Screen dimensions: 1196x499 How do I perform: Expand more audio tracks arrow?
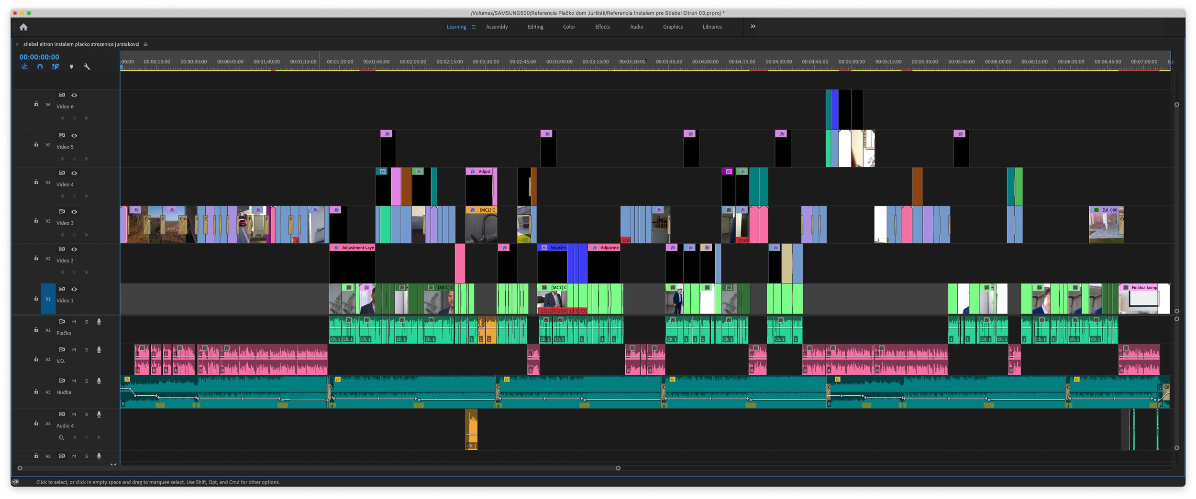pyautogui.click(x=113, y=464)
